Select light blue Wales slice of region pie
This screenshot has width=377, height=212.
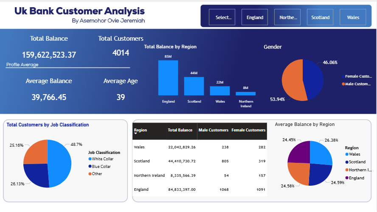pyautogui.click(x=321, y=153)
